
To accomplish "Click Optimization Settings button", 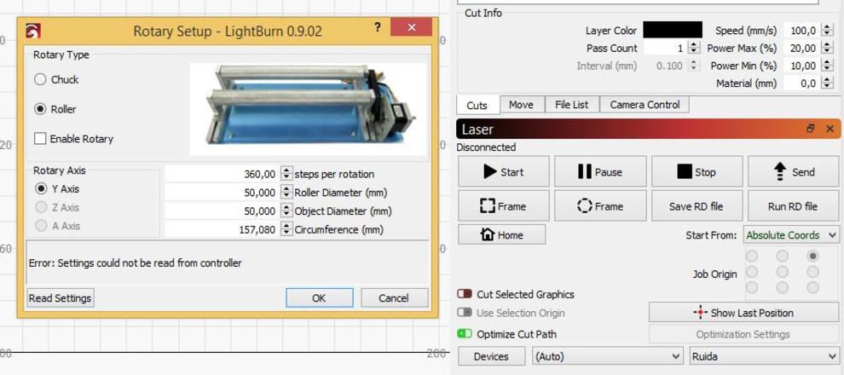I will (744, 334).
